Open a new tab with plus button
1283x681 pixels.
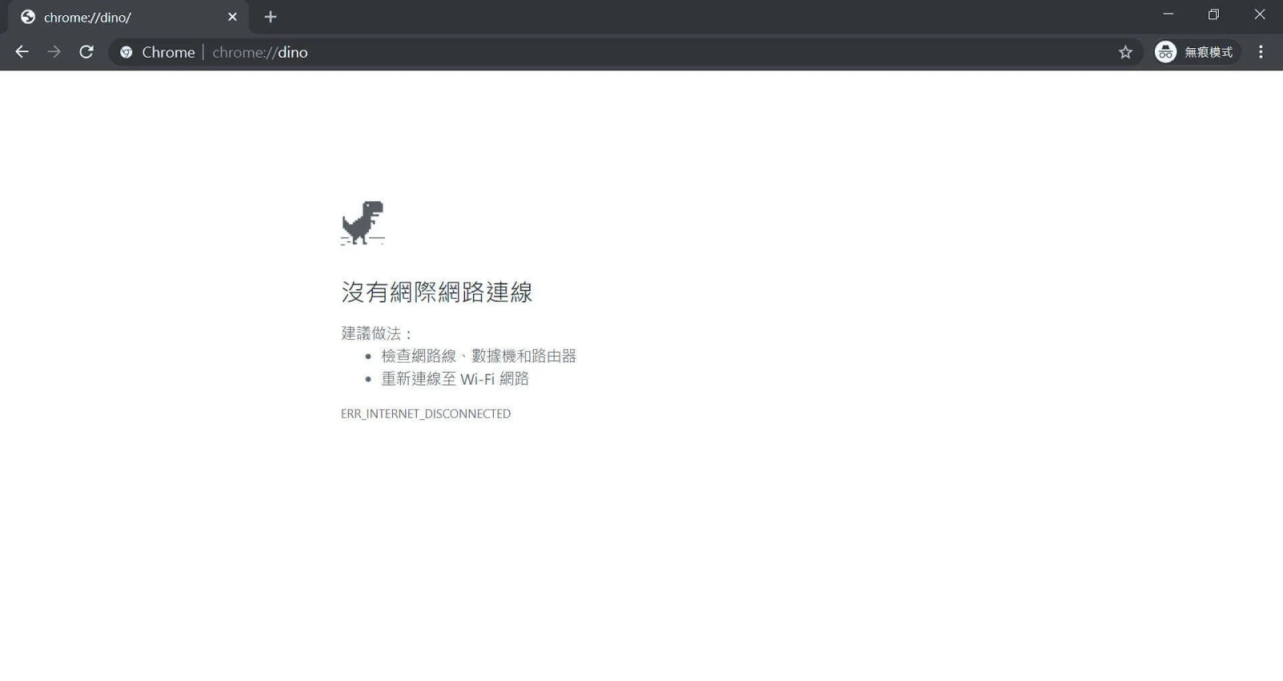[270, 17]
